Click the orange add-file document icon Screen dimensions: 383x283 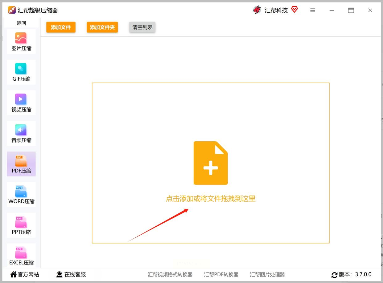point(211,163)
